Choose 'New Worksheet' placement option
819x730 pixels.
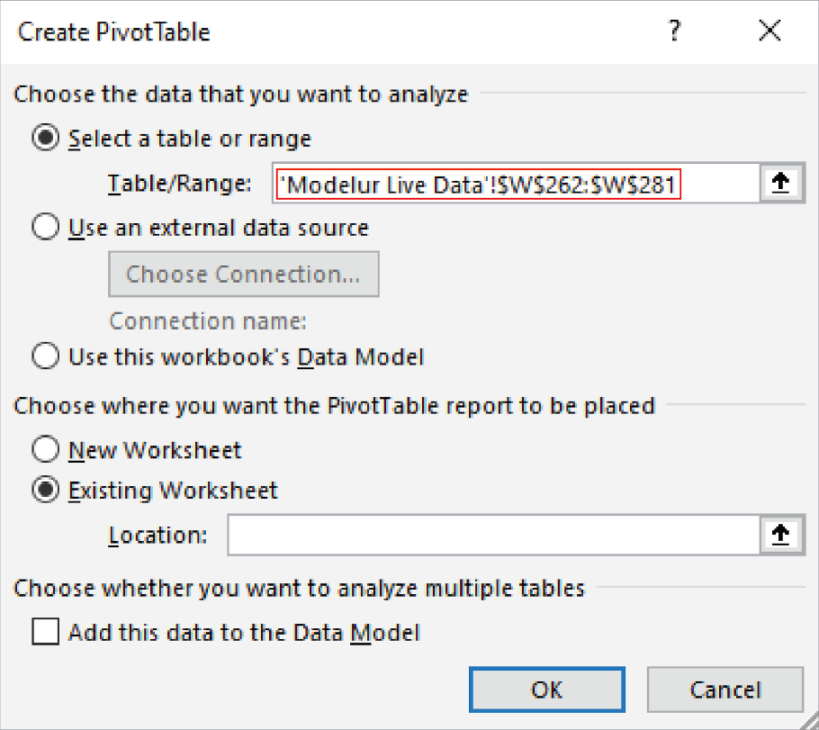click(x=45, y=450)
